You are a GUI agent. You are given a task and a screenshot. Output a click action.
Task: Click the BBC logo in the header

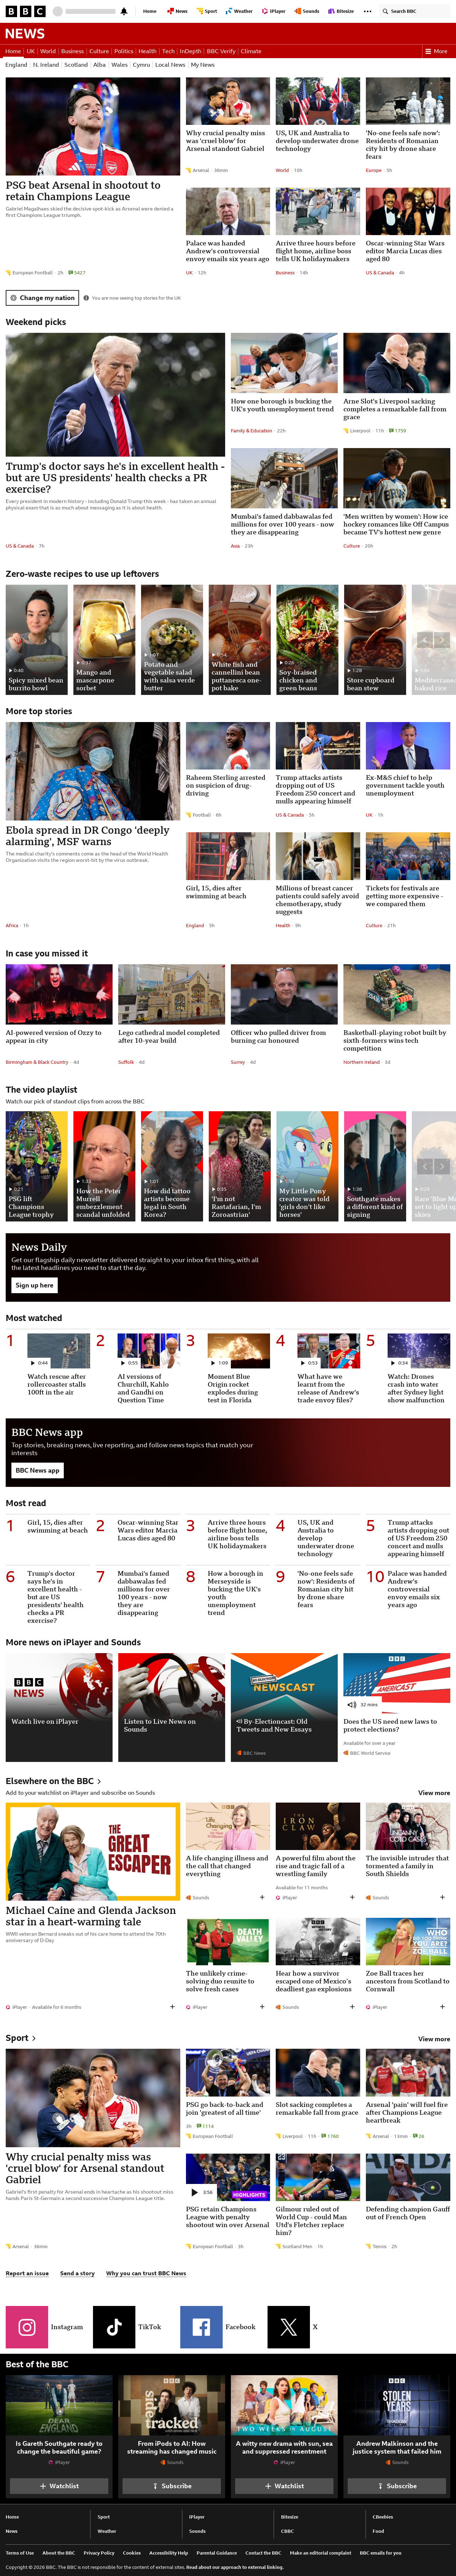pyautogui.click(x=26, y=11)
